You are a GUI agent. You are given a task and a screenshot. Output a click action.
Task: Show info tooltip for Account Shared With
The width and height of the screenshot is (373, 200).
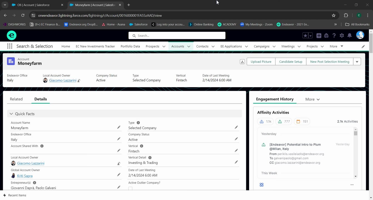click(x=42, y=146)
